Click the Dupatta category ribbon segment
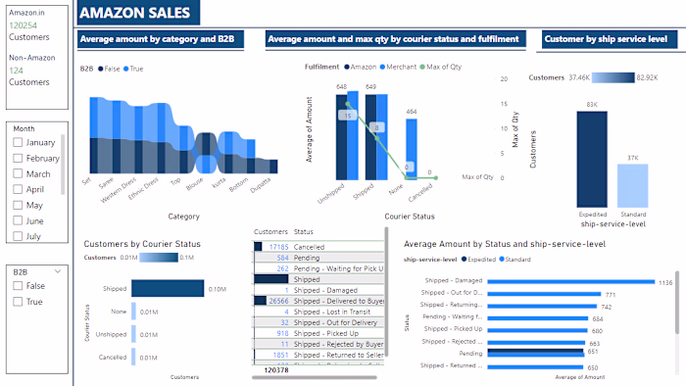The width and height of the screenshot is (686, 386). pyautogui.click(x=273, y=167)
